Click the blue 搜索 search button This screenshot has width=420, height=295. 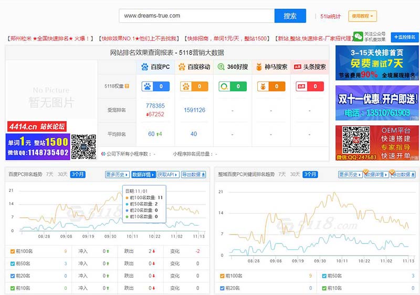(290, 16)
